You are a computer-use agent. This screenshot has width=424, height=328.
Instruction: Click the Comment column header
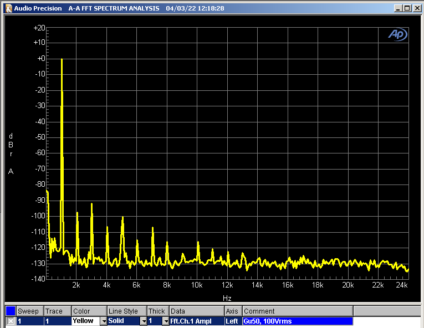[x=297, y=311]
